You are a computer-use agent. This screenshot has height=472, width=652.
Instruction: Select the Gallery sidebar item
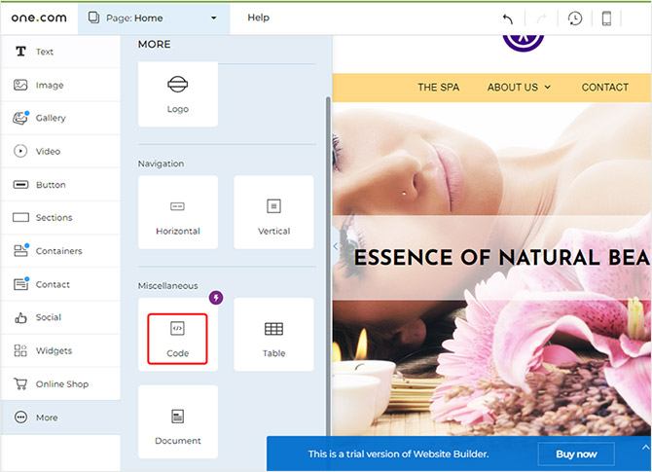(x=51, y=118)
